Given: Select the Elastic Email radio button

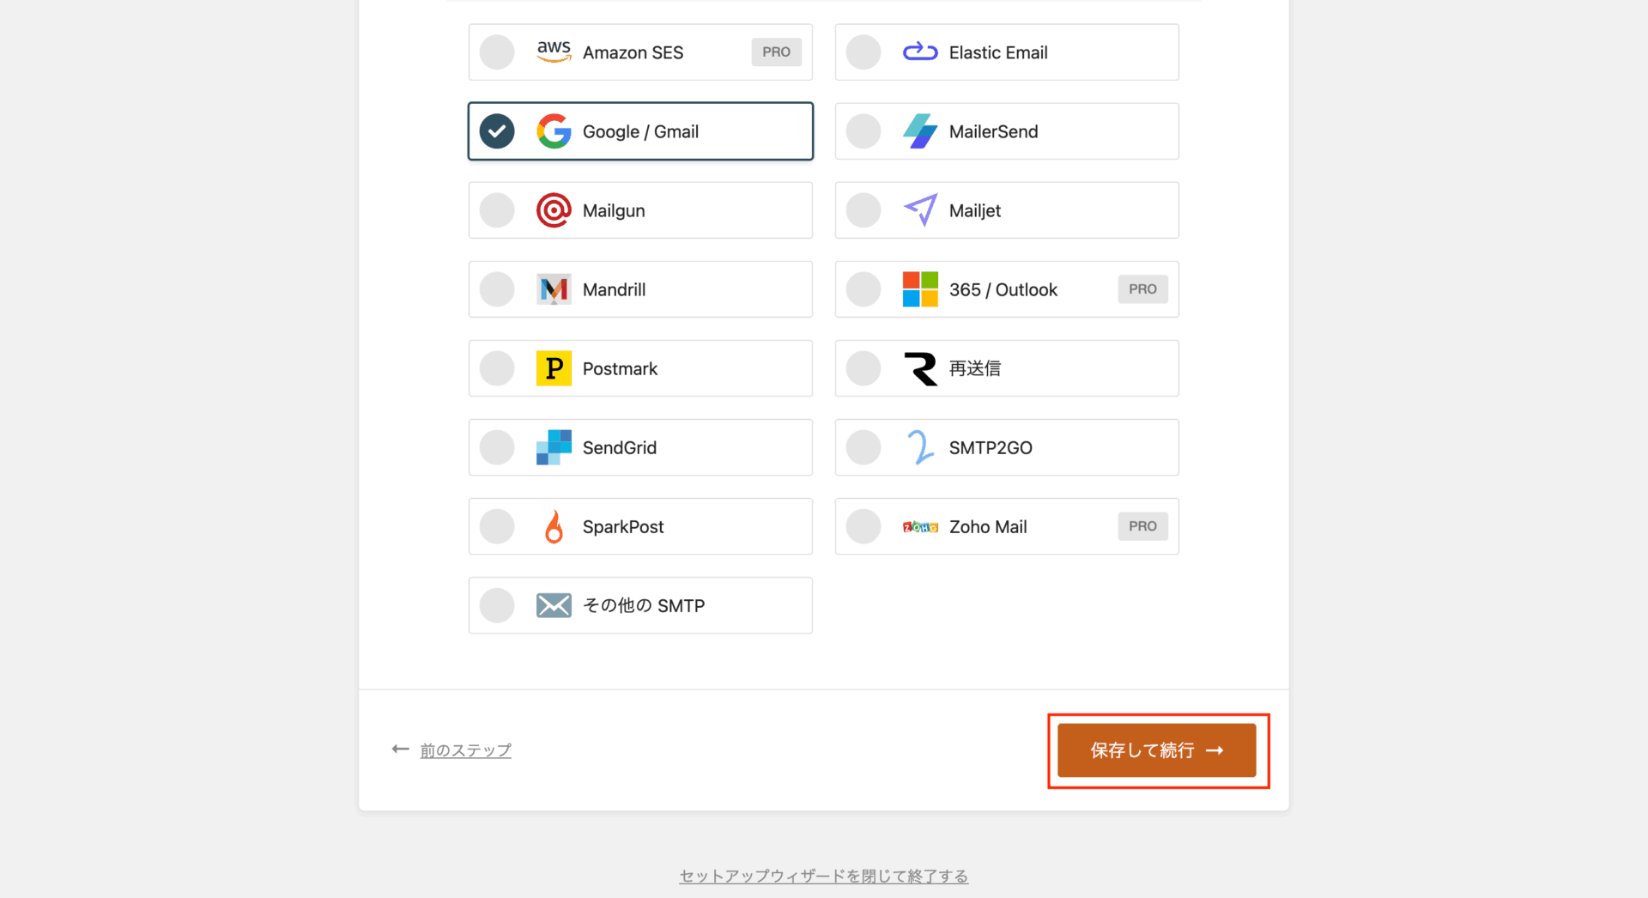Looking at the screenshot, I should point(863,52).
